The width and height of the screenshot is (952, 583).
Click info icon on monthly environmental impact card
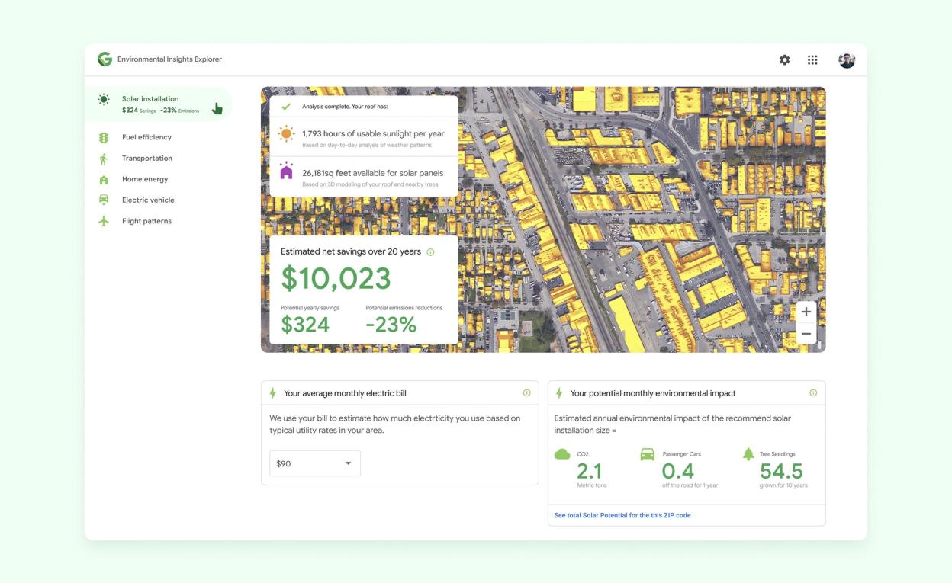click(813, 393)
